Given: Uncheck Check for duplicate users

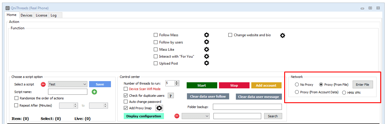Looking at the screenshot, I should [126, 96].
